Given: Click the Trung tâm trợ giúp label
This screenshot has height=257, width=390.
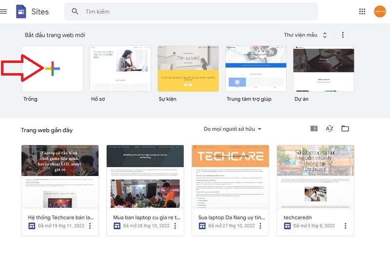Looking at the screenshot, I should pyautogui.click(x=249, y=99).
